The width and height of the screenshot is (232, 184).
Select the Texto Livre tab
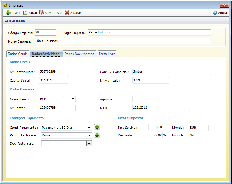[107, 54]
